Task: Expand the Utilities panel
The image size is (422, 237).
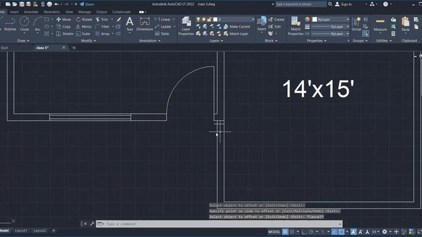Action: (x=384, y=41)
